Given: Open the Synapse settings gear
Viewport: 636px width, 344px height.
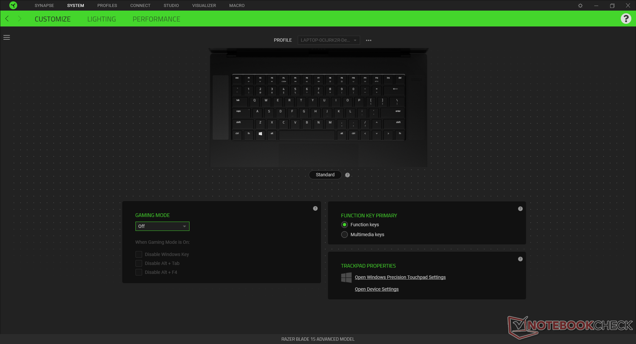Looking at the screenshot, I should (x=580, y=6).
